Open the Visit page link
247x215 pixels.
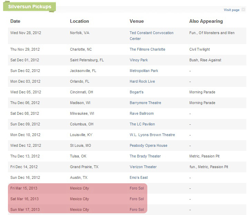pos(231,10)
